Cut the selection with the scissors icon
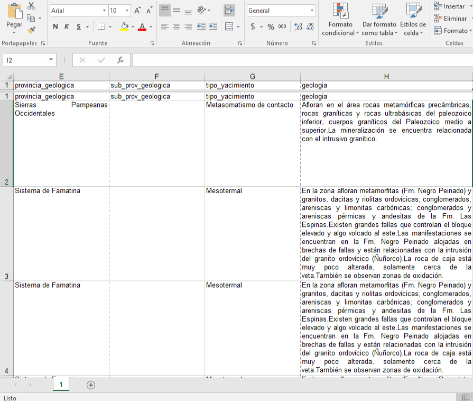The image size is (473, 401). click(31, 6)
